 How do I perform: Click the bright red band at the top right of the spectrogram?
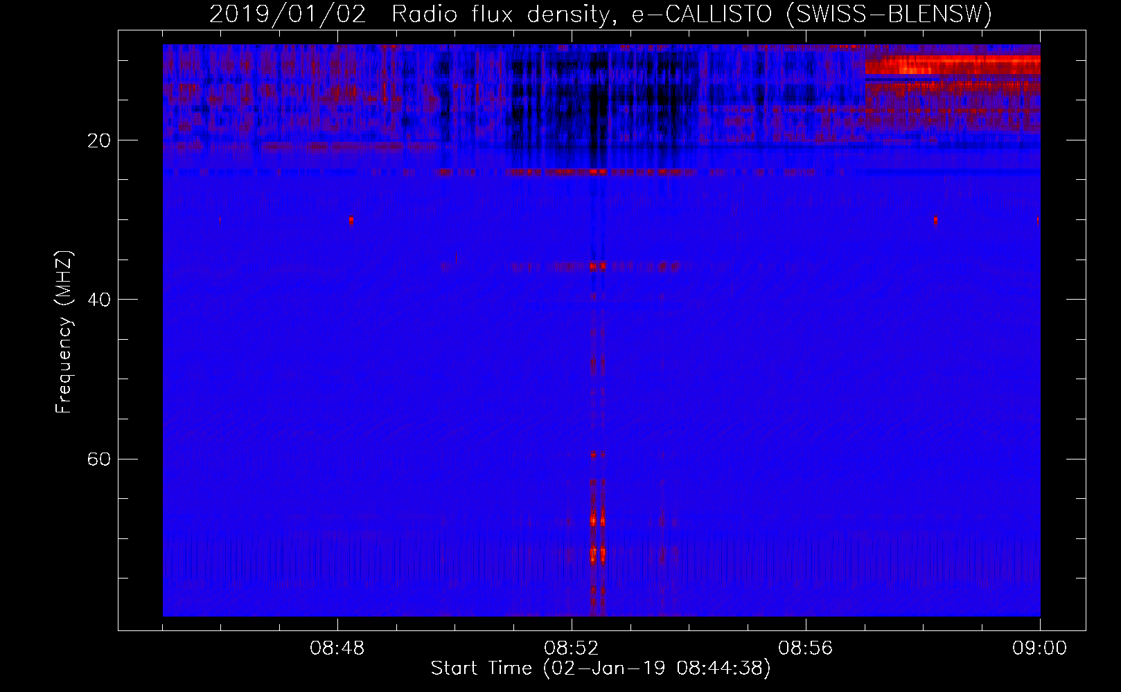[x=953, y=66]
